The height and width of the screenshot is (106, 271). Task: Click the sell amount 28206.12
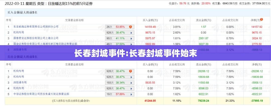pos(204,71)
